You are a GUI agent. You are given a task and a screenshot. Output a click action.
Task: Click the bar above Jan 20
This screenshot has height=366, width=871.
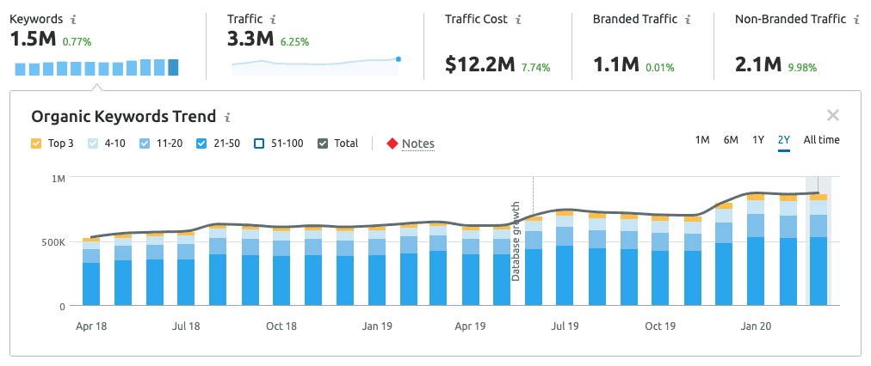coord(755,249)
